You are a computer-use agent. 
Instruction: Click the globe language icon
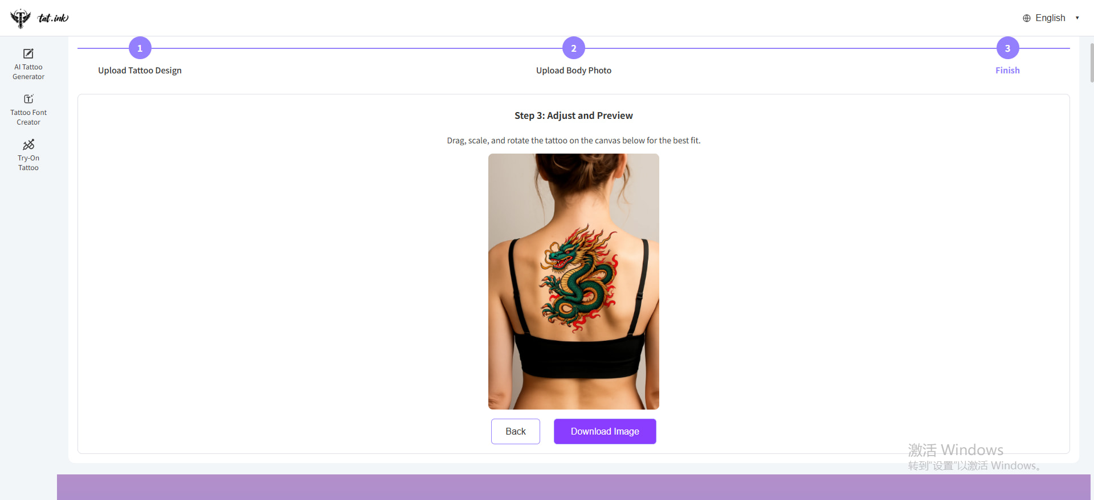tap(1027, 18)
